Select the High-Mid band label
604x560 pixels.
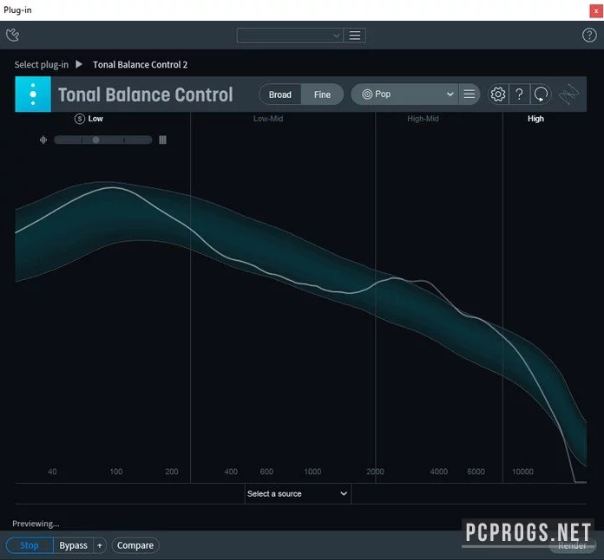(423, 119)
